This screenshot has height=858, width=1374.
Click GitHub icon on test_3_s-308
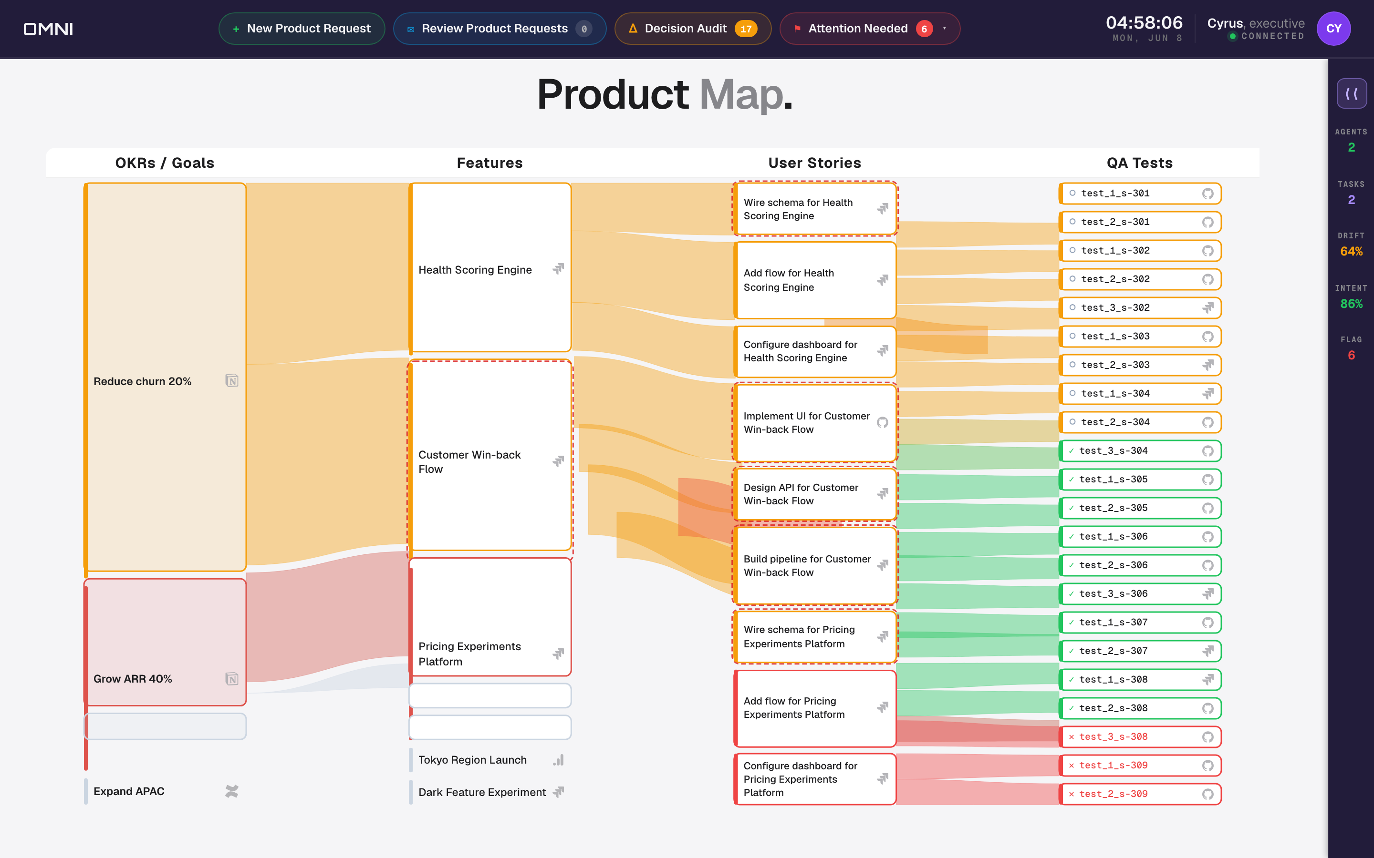coord(1207,736)
